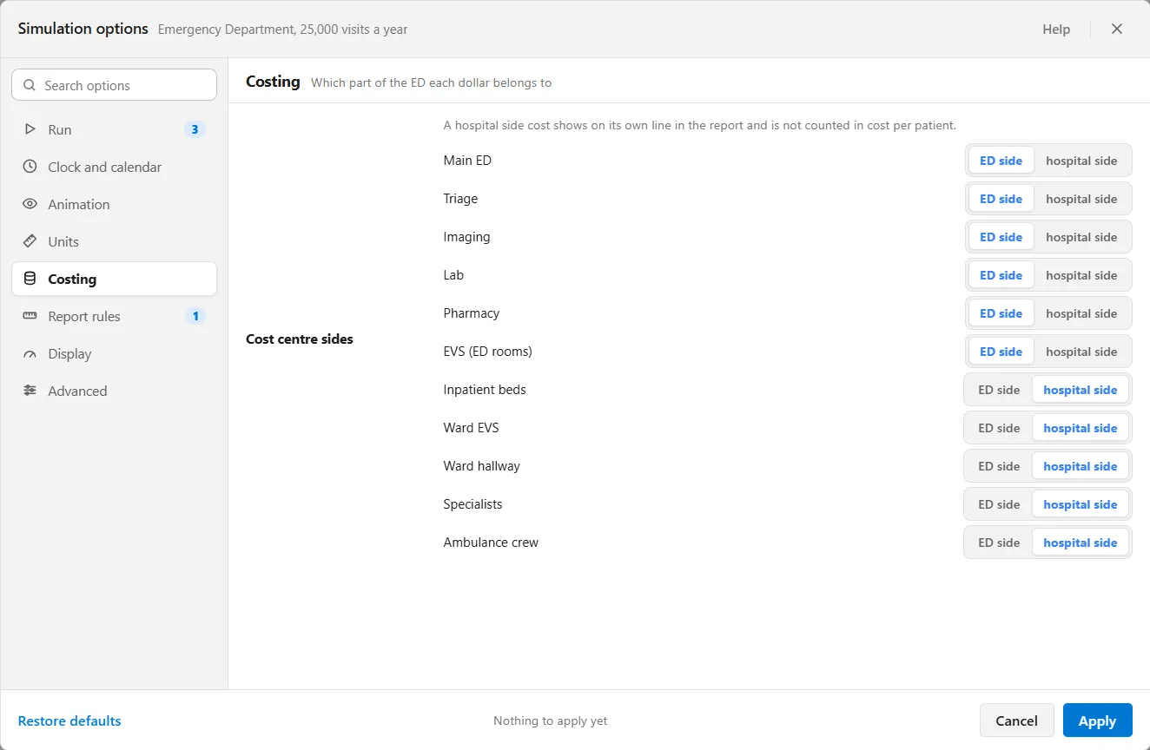Set Ambulance crew to ED side
The image size is (1150, 750).
pyautogui.click(x=999, y=543)
